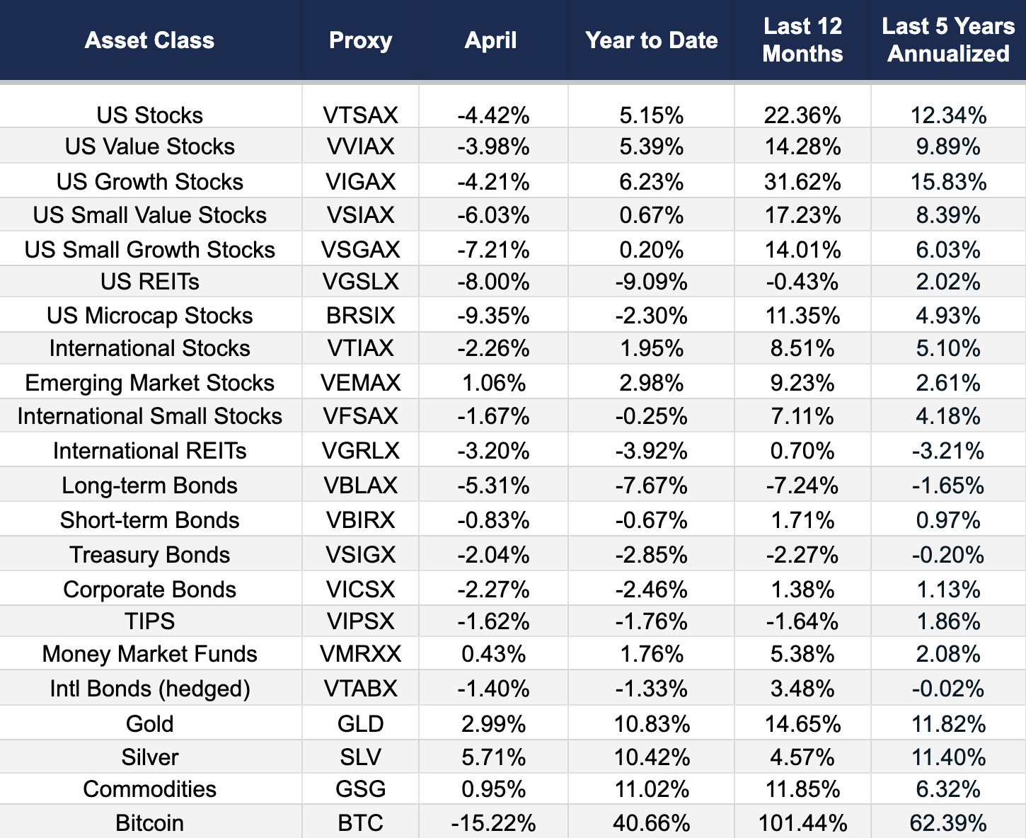The height and width of the screenshot is (838, 1026).
Task: Select the VTSAX proxy cell
Action: [x=360, y=115]
